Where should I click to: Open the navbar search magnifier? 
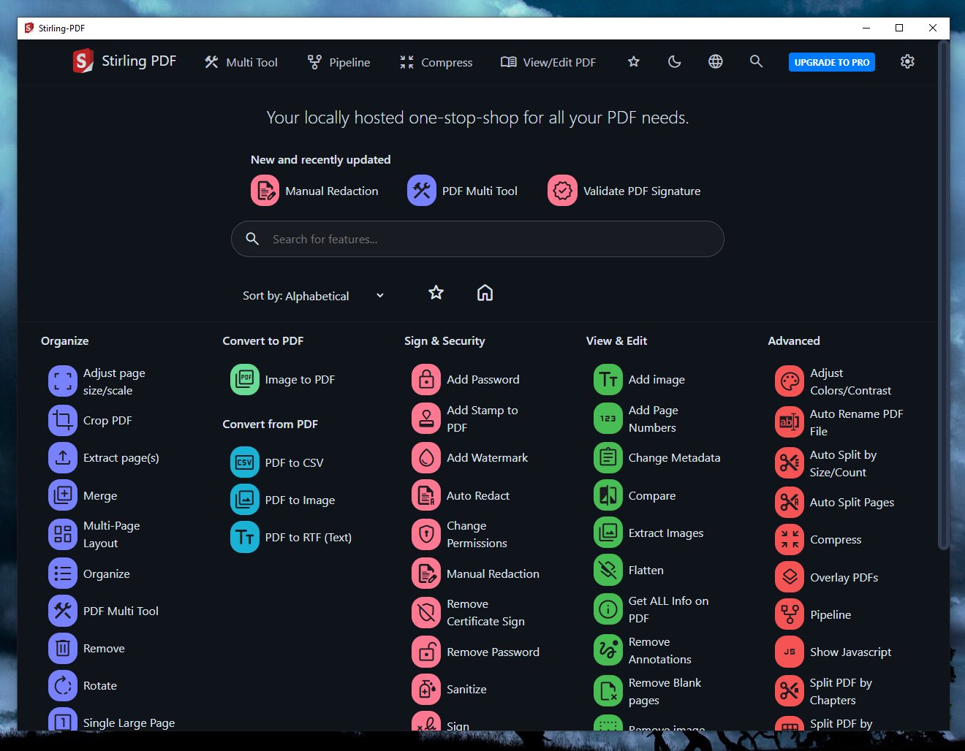coord(757,62)
